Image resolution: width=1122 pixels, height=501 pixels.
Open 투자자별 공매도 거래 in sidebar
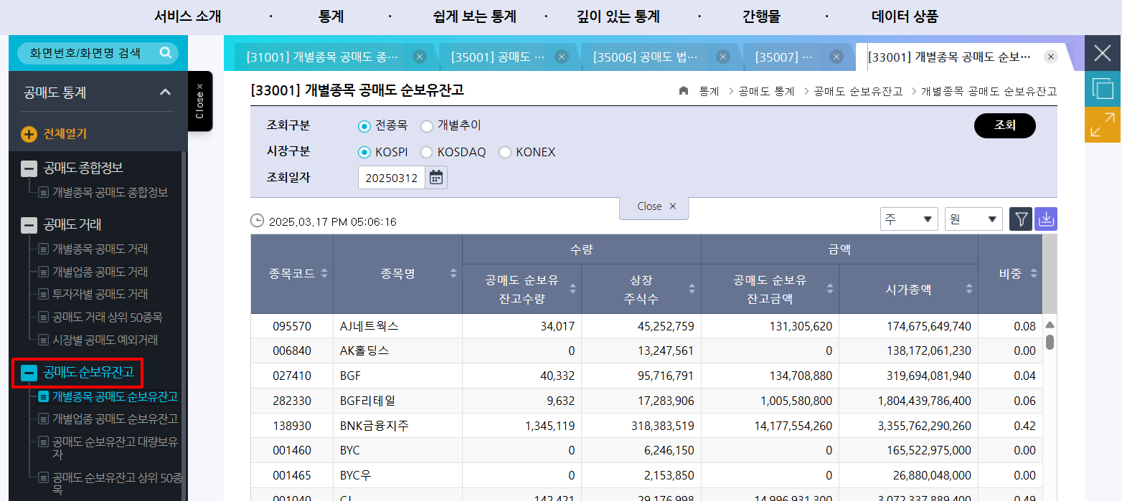coord(100,295)
